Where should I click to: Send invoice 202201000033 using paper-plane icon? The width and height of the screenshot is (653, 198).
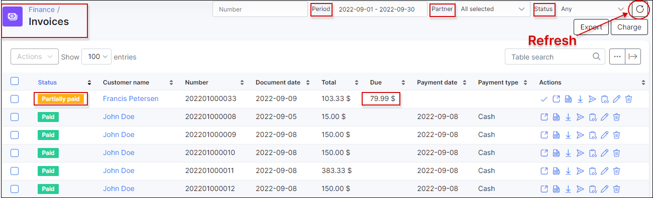pos(592,99)
